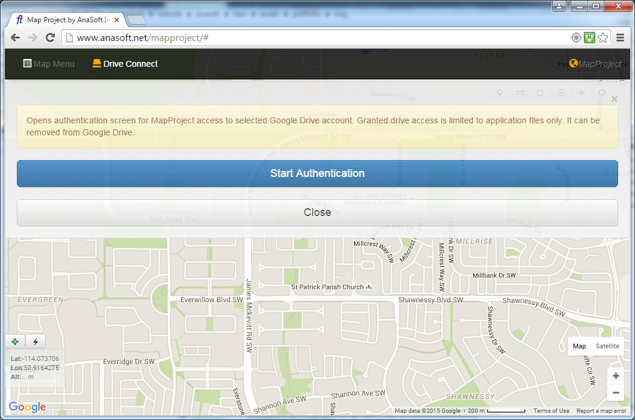
Task: Click Report a map error link
Action: point(601,411)
